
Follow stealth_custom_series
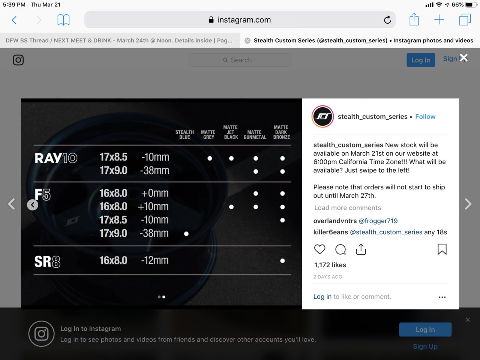(x=425, y=117)
